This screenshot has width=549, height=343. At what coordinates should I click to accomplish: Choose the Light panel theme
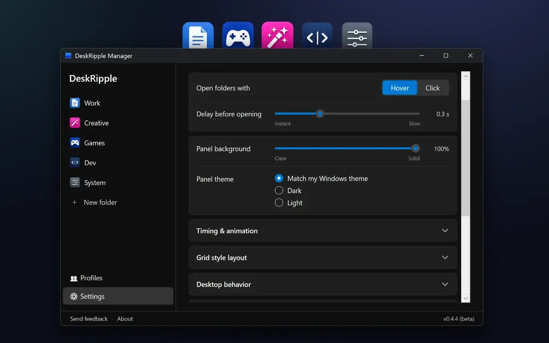(x=279, y=203)
